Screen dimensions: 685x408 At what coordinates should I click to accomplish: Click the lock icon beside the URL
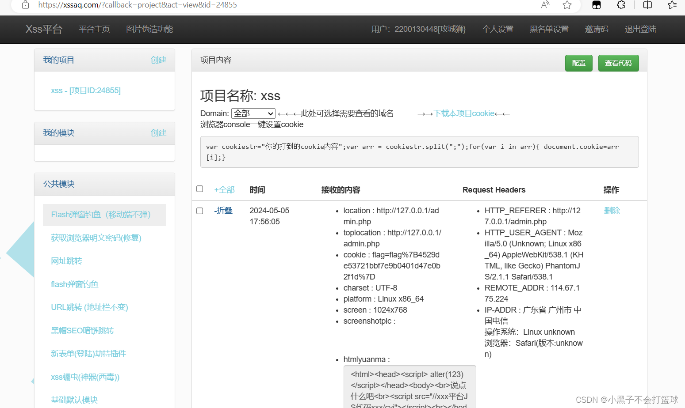pos(26,5)
